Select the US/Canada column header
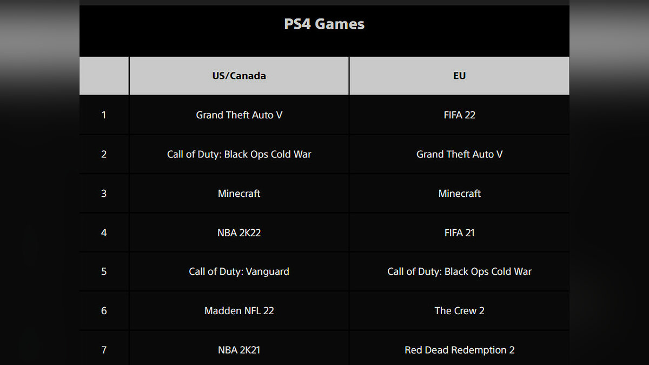This screenshot has width=649, height=365. pyautogui.click(x=239, y=76)
